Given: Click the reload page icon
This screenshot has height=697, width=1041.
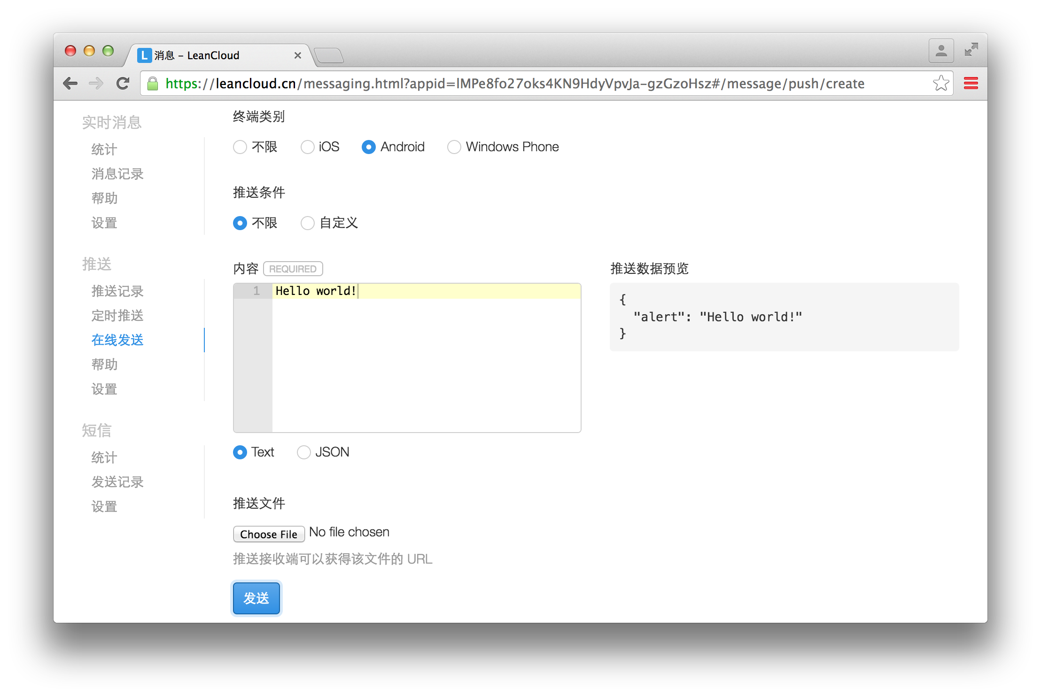Looking at the screenshot, I should coord(123,84).
